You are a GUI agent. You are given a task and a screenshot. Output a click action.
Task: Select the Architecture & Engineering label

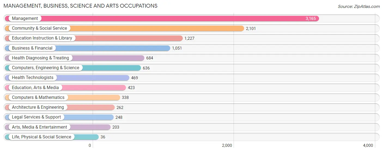click(x=38, y=107)
